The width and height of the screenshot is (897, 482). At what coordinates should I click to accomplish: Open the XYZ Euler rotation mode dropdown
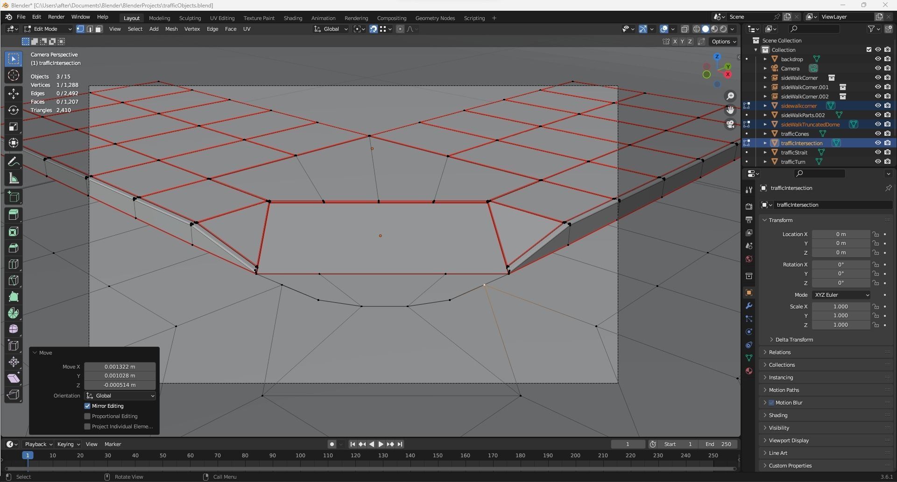point(841,295)
